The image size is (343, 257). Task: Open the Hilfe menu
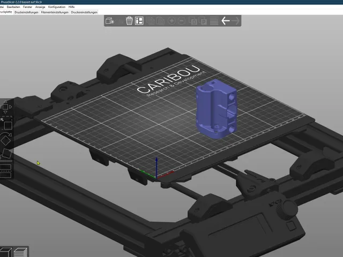[x=71, y=7]
